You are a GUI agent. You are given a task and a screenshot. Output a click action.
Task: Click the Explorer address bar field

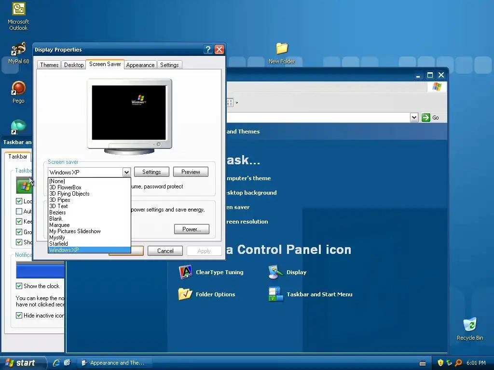point(318,118)
